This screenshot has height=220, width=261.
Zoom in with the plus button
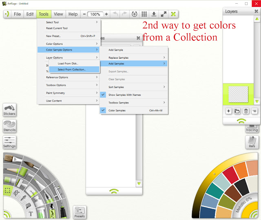click(x=106, y=14)
